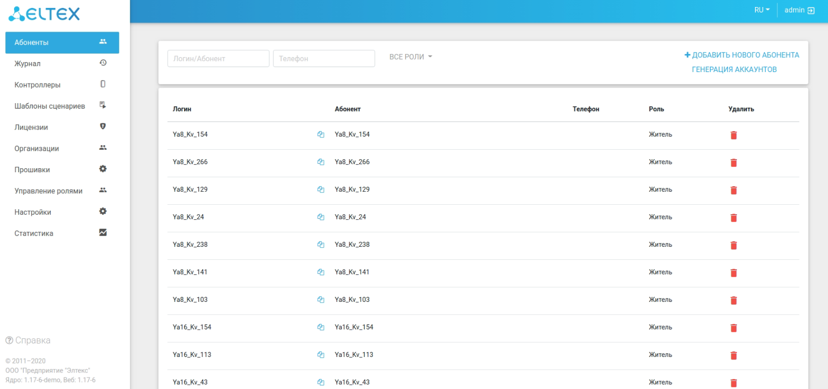Click the subscriber name Ya8_Kv_24
828x389 pixels.
tap(350, 217)
